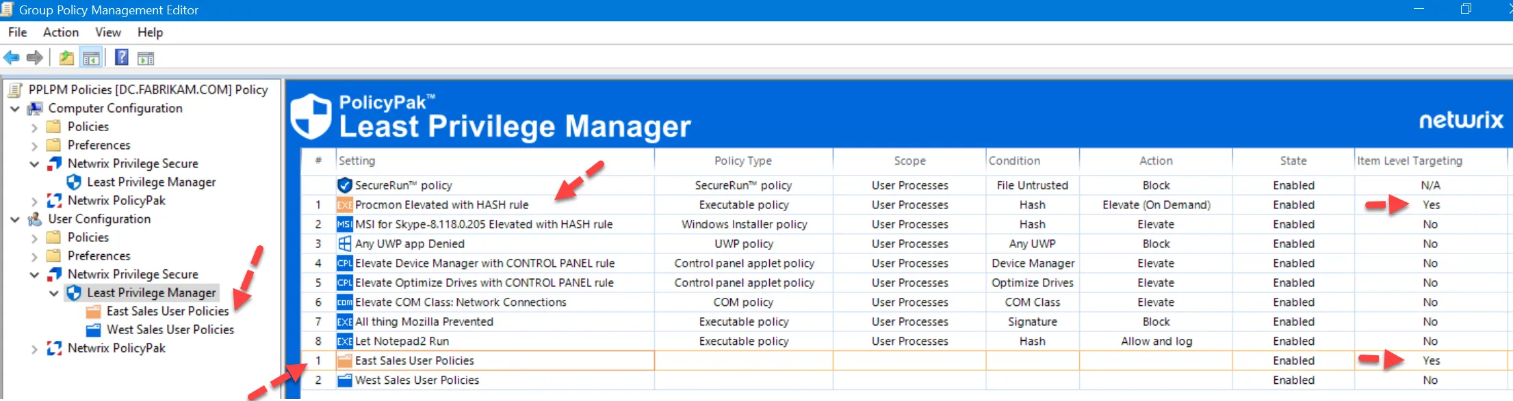Click the UWP icon for Any UWP app Denied

click(x=345, y=244)
